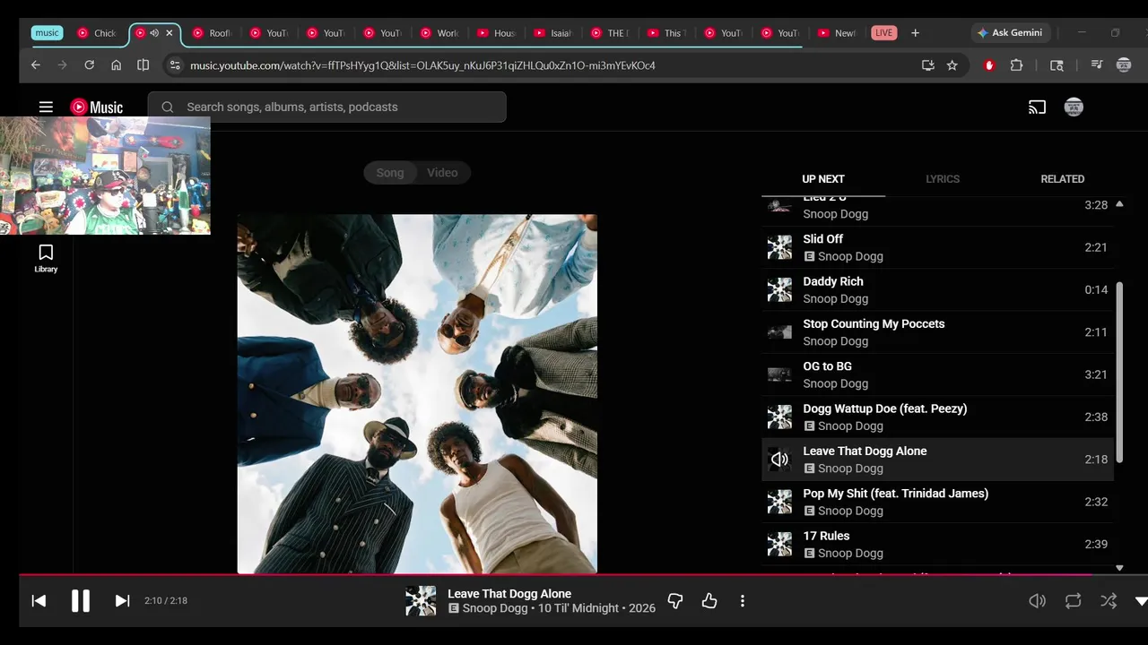
Task: Bookmark this page with the star
Action: point(952,65)
